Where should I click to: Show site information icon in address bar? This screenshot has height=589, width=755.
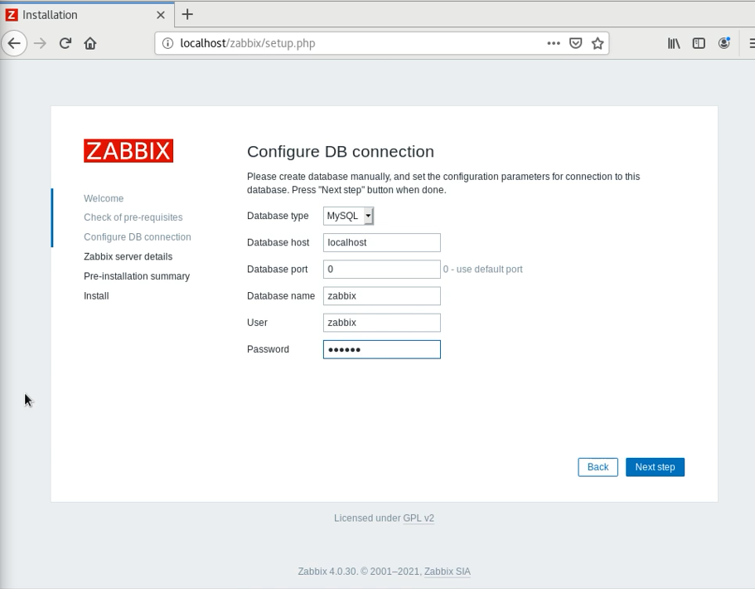(167, 43)
